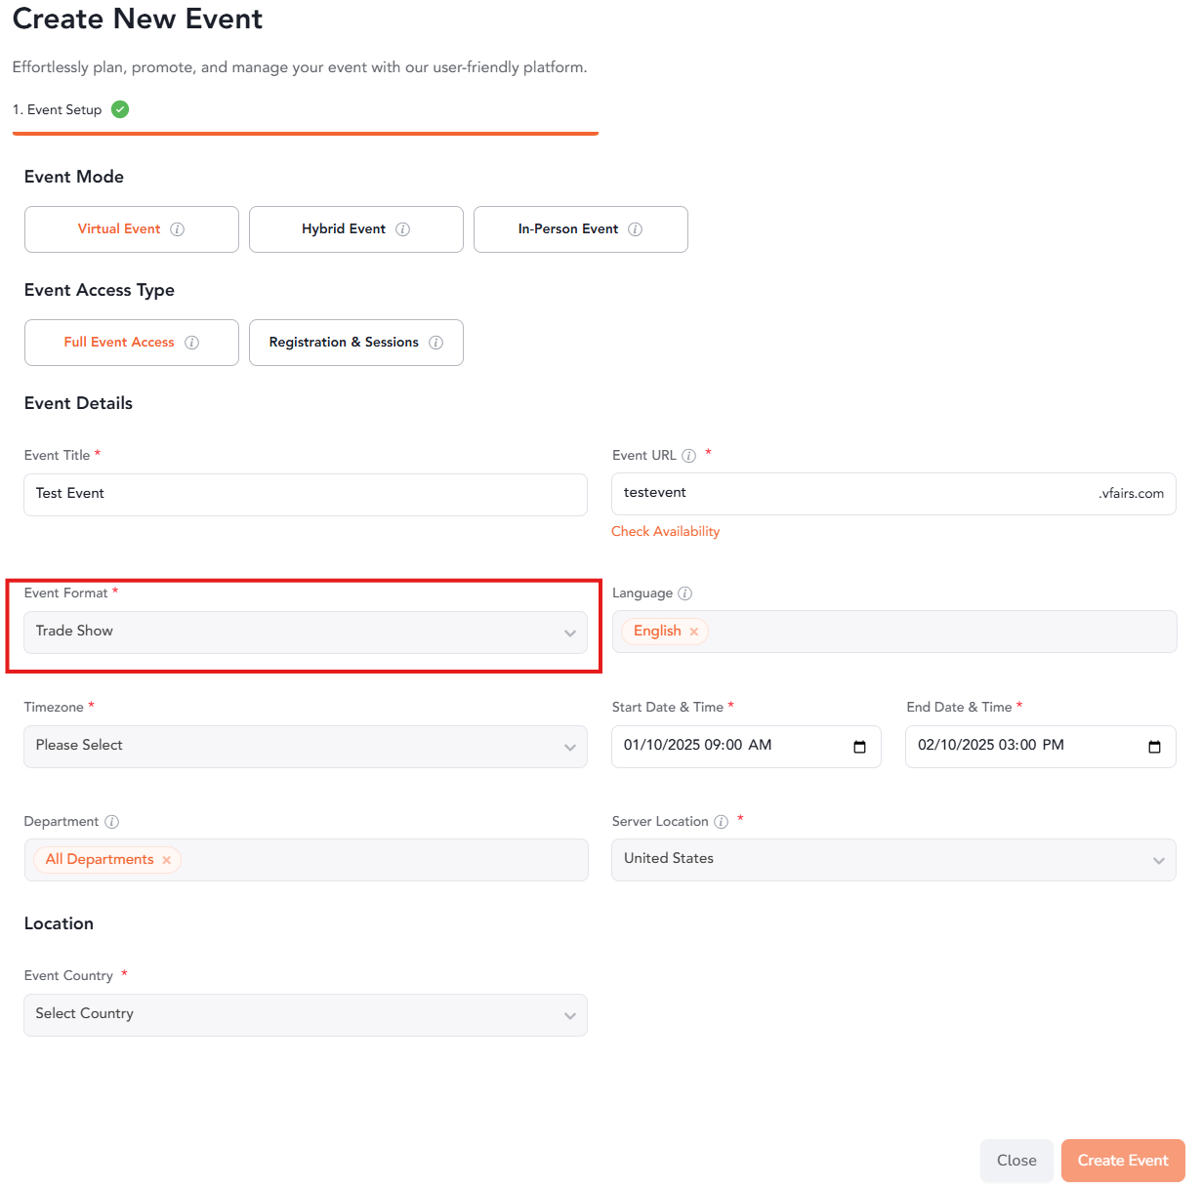Switch to In-Person Event mode

click(x=580, y=228)
